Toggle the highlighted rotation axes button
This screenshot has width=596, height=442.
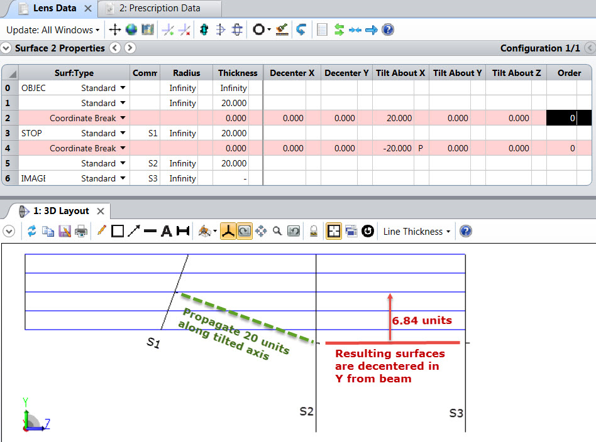pyautogui.click(x=228, y=231)
